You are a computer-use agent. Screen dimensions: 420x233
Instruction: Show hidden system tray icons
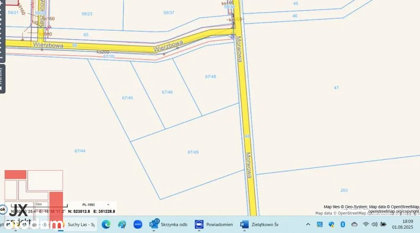click(308, 225)
